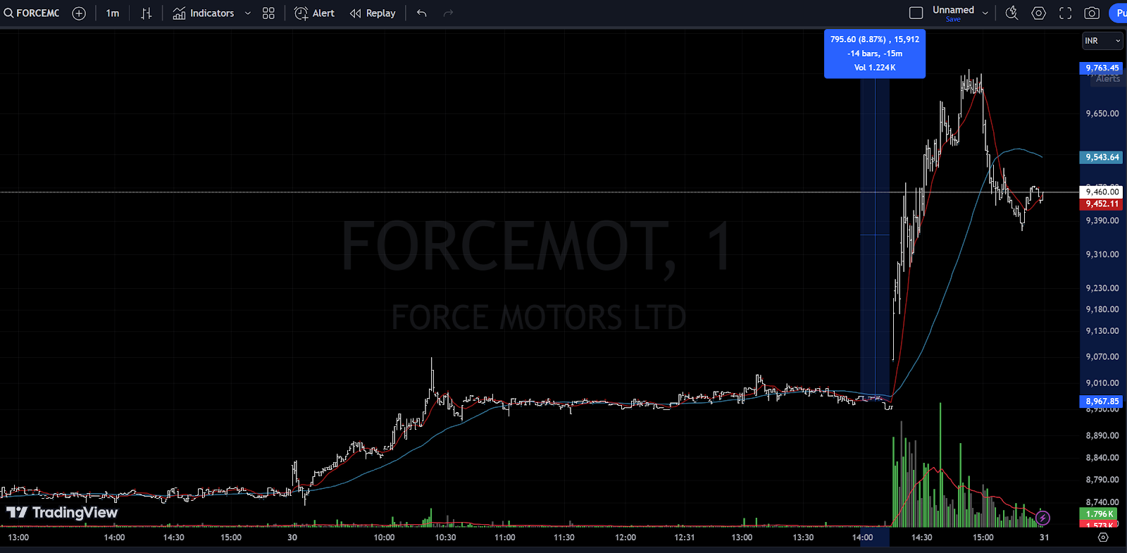1127x553 pixels.
Task: Click the 15:00 time label near date 31
Action: [983, 538]
